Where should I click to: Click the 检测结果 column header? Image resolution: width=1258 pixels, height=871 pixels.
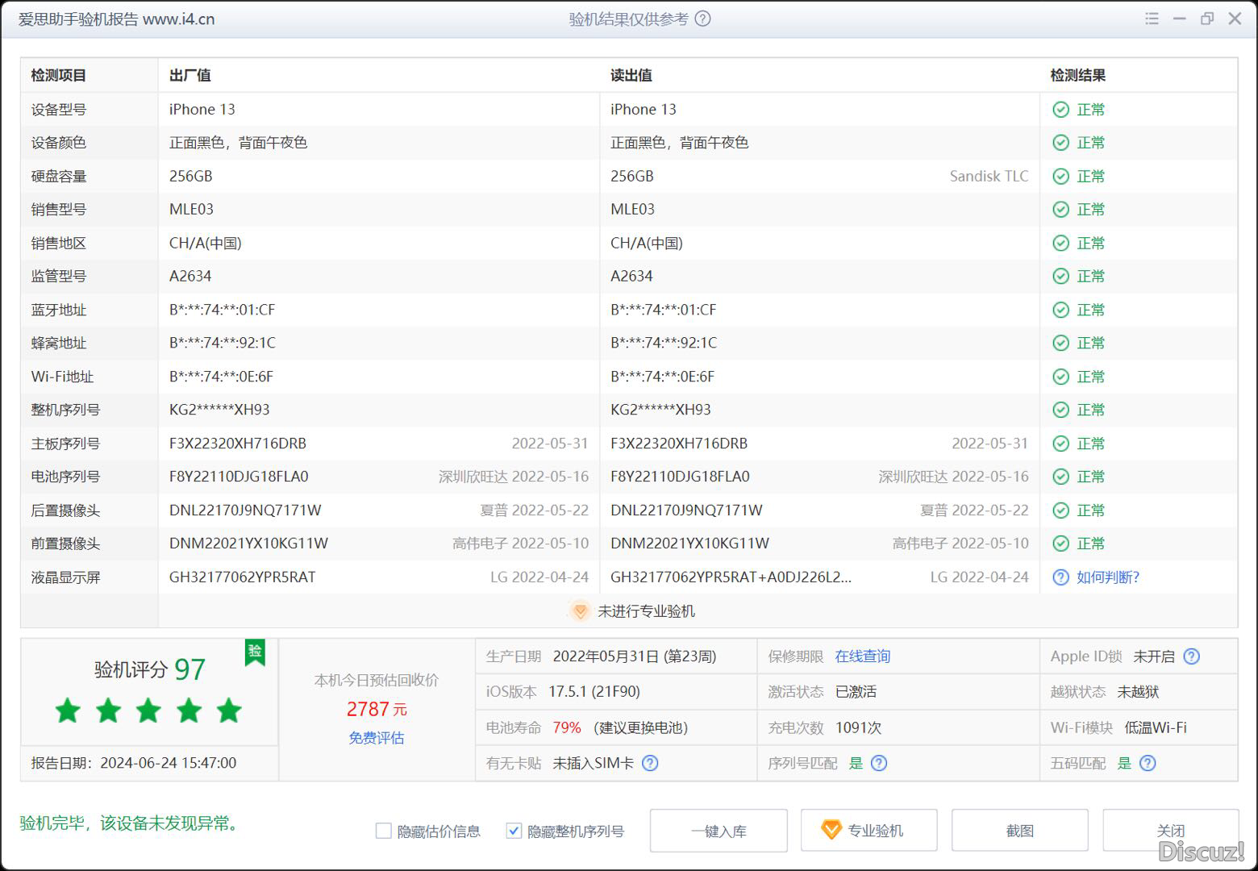1078,75
